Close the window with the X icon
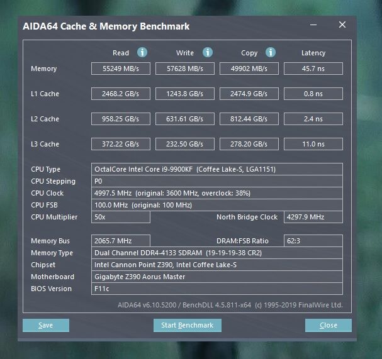 (x=342, y=25)
